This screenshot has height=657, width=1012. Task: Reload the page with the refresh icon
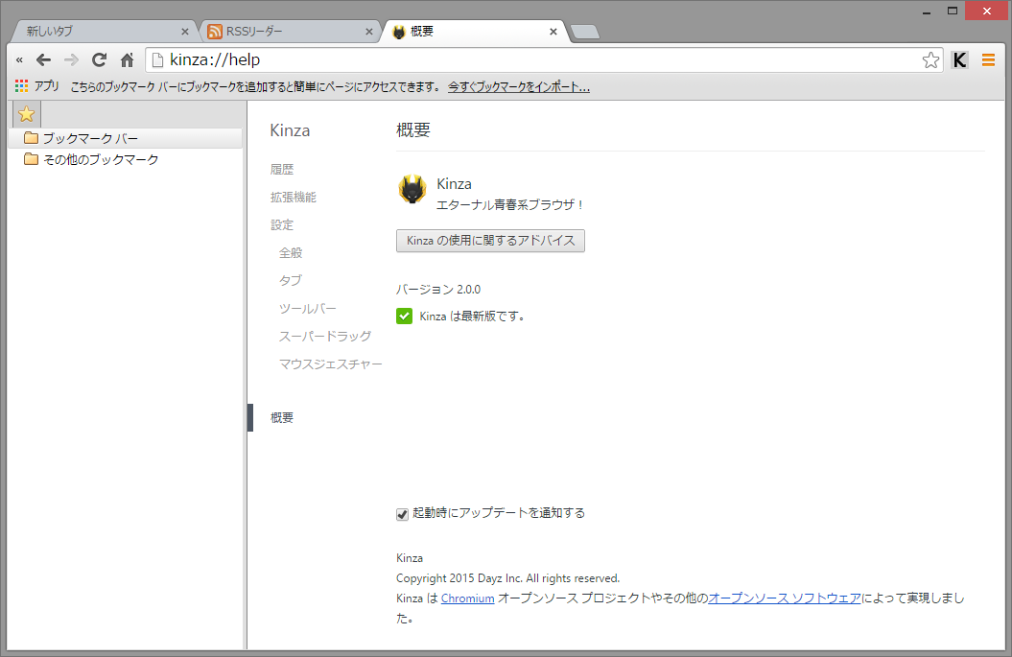tap(99, 59)
